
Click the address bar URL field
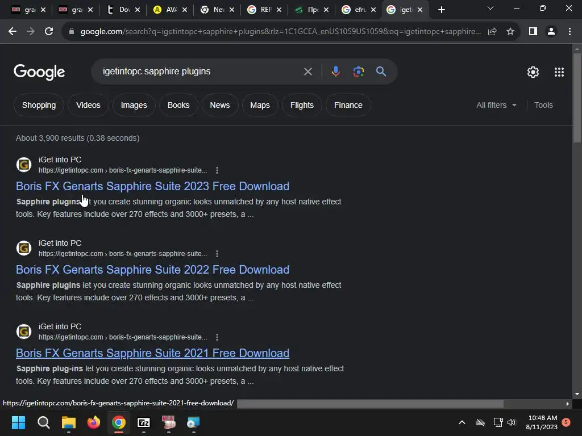[x=281, y=32]
